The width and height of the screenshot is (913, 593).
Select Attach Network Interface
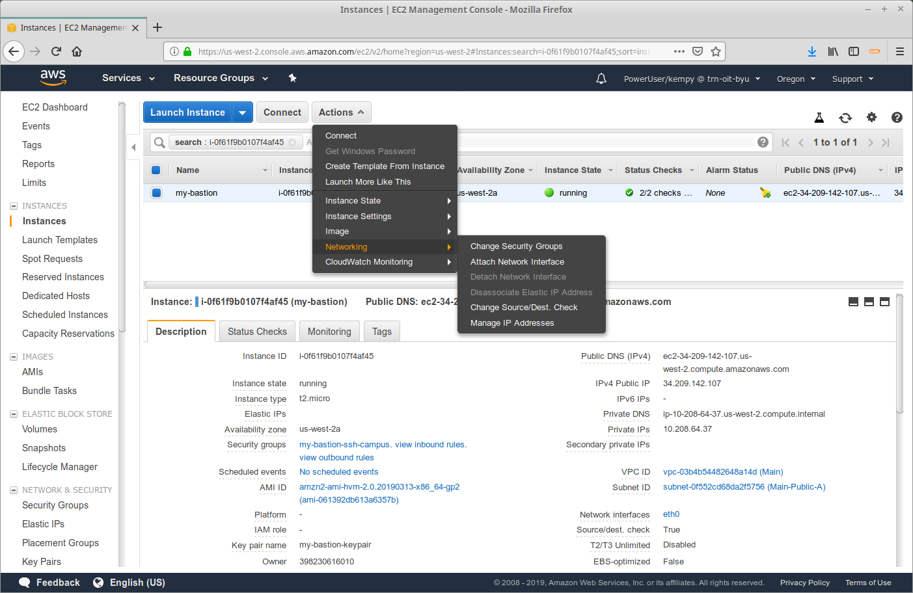click(517, 262)
